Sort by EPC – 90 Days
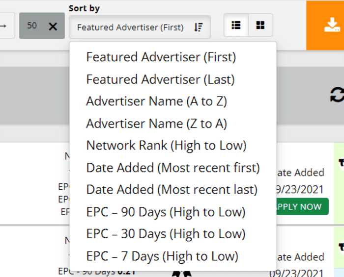 (x=166, y=212)
